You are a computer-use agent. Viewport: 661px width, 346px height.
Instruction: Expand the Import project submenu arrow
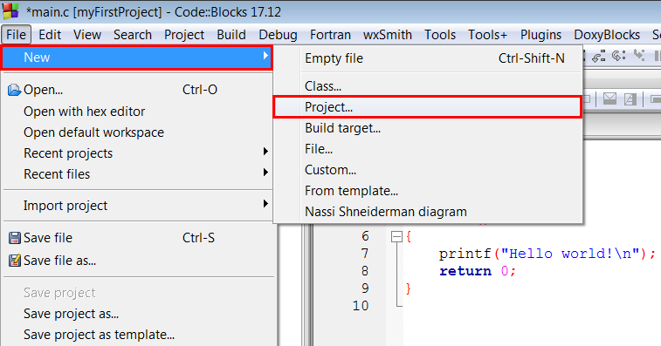click(x=265, y=204)
